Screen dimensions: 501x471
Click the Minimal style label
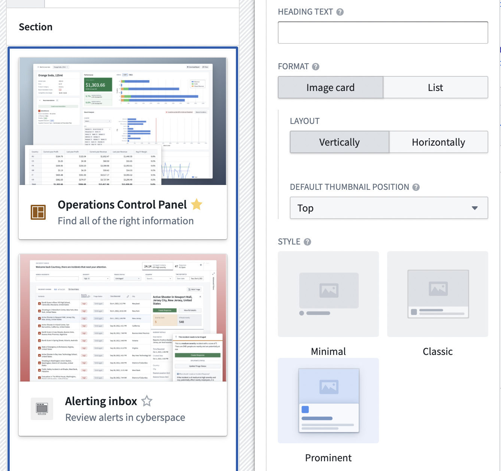328,352
